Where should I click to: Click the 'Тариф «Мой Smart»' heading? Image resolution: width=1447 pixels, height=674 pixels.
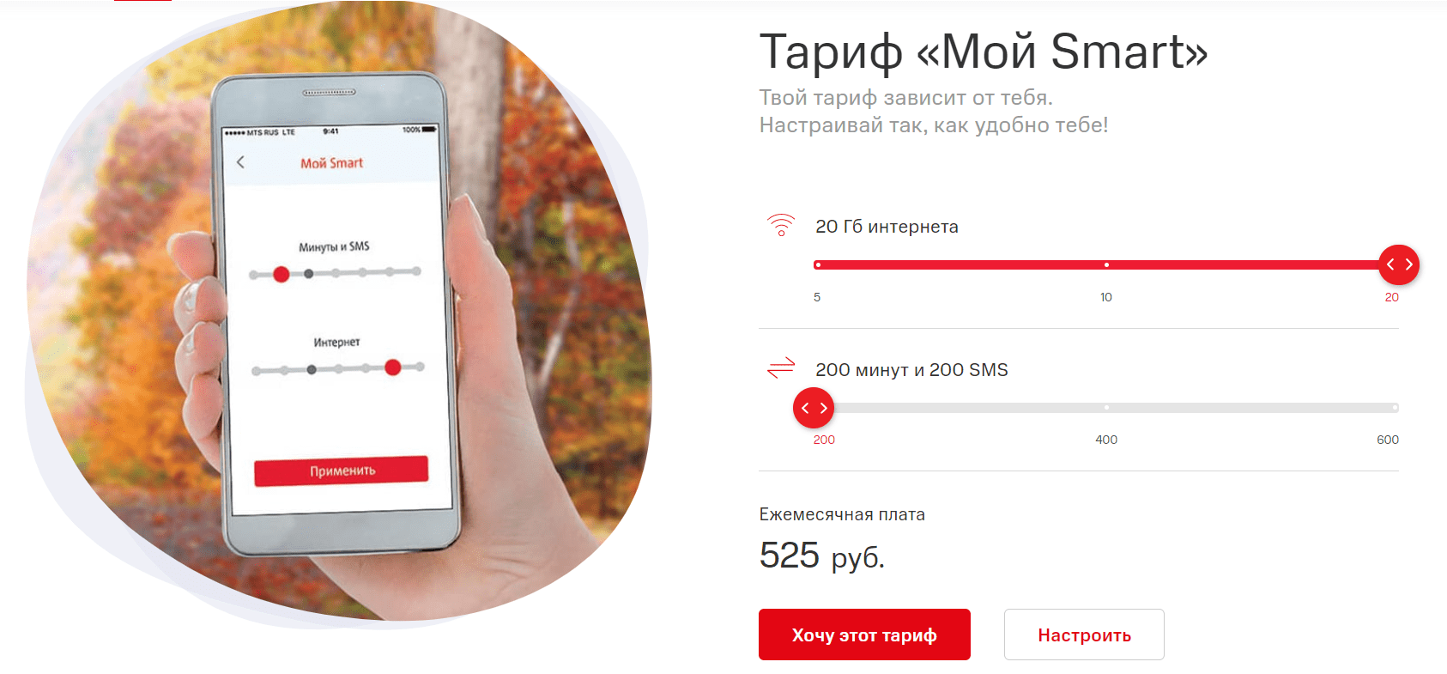click(984, 52)
